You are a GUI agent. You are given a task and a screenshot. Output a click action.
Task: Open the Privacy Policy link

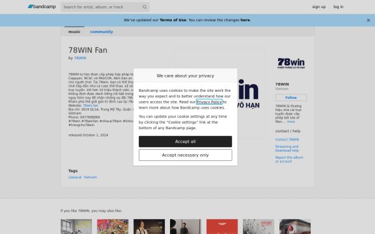pos(209,102)
